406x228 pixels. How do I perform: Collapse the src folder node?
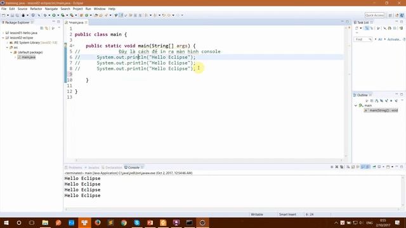coord(7,47)
